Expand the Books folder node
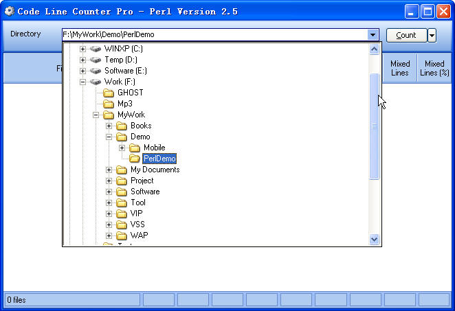 (109, 126)
